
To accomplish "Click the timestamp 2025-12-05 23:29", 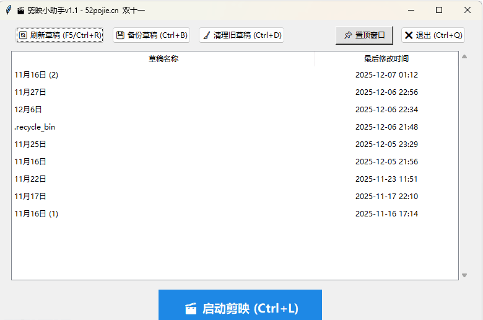I will (386, 144).
